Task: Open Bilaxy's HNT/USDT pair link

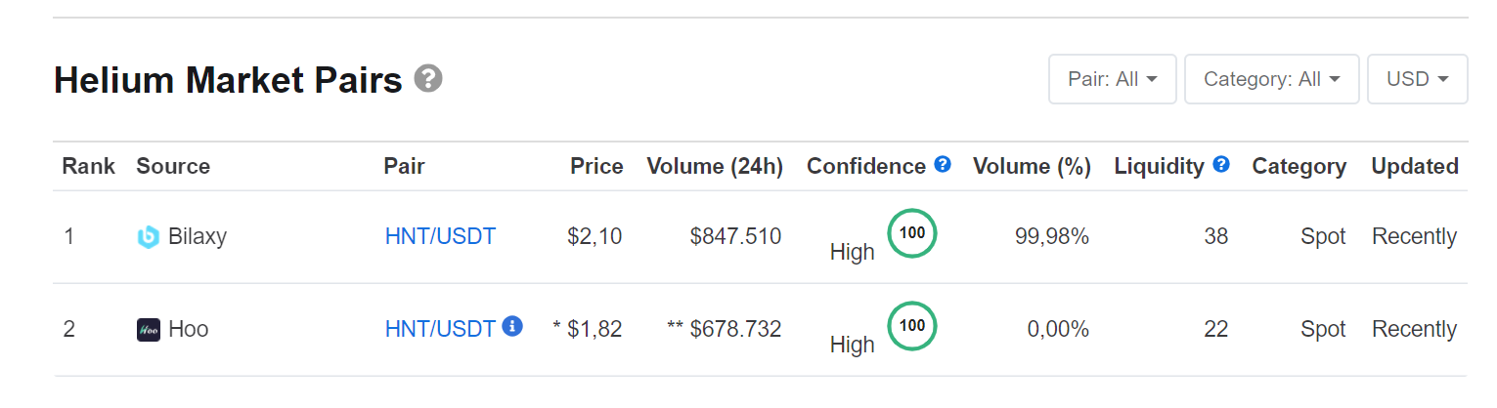Action: pyautogui.click(x=440, y=236)
